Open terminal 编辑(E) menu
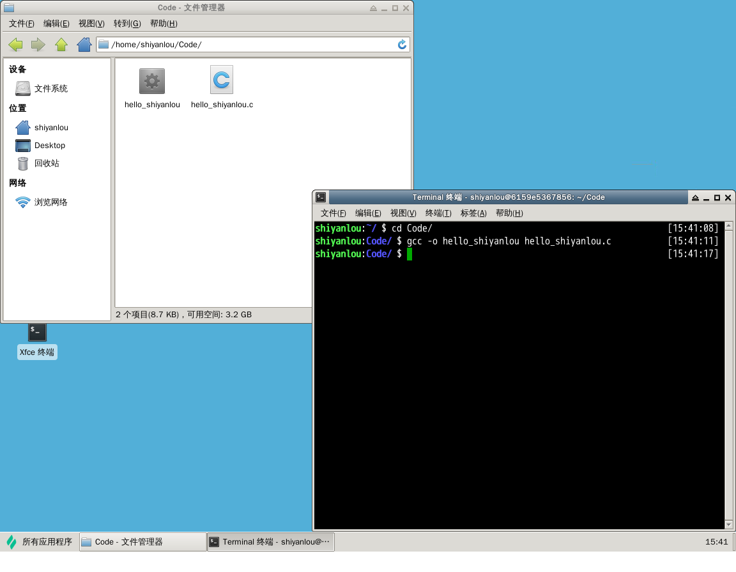This screenshot has width=736, height=572. point(368,213)
